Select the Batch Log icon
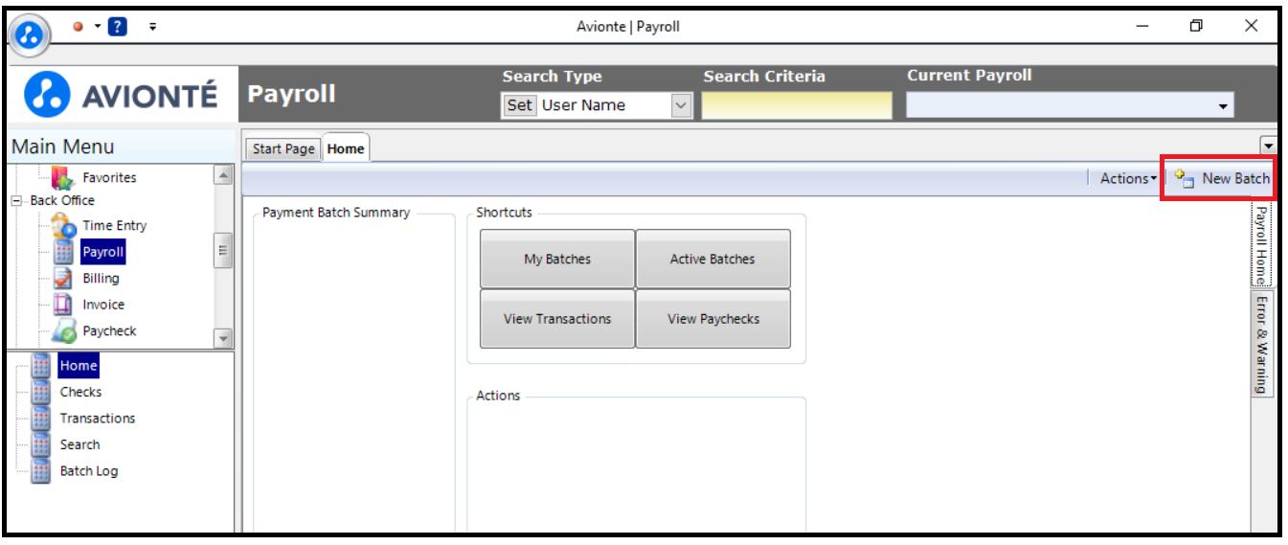1288x545 pixels. [x=40, y=471]
